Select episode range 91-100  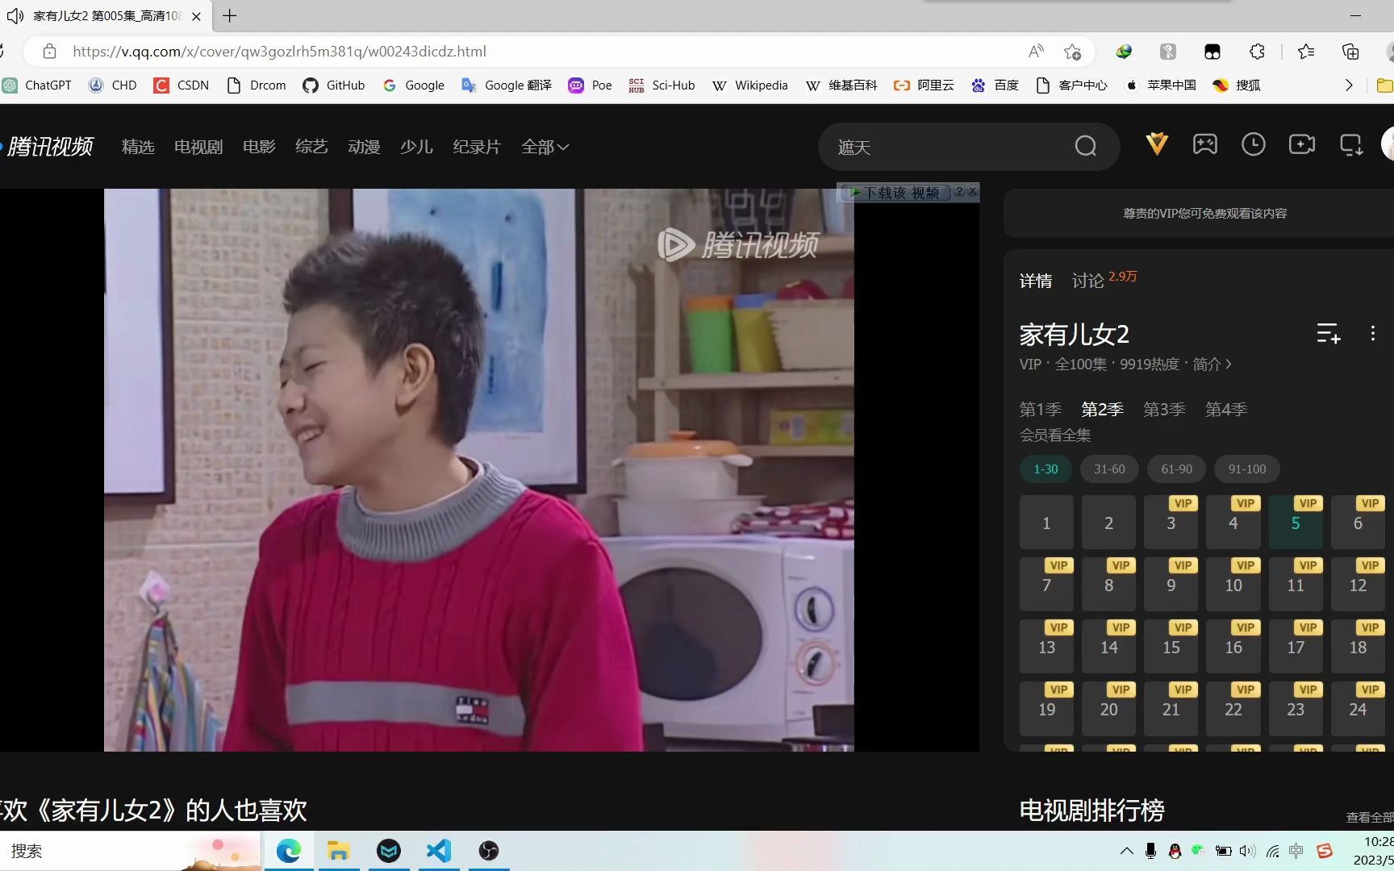click(x=1247, y=469)
